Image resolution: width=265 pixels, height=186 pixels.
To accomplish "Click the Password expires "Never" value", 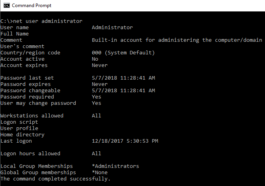I will [x=99, y=84].
